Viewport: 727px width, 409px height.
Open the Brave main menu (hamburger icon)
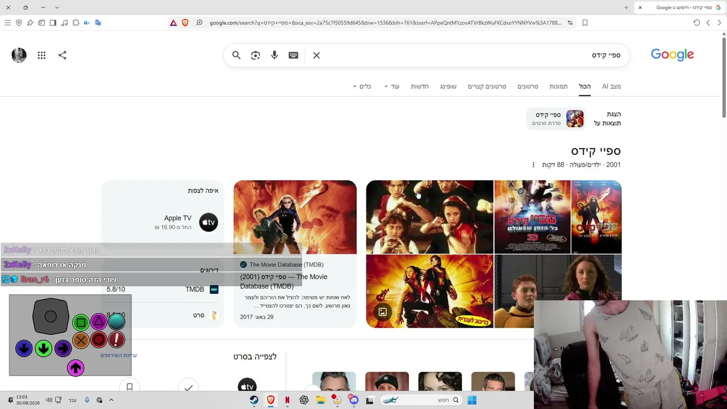[x=7, y=23]
